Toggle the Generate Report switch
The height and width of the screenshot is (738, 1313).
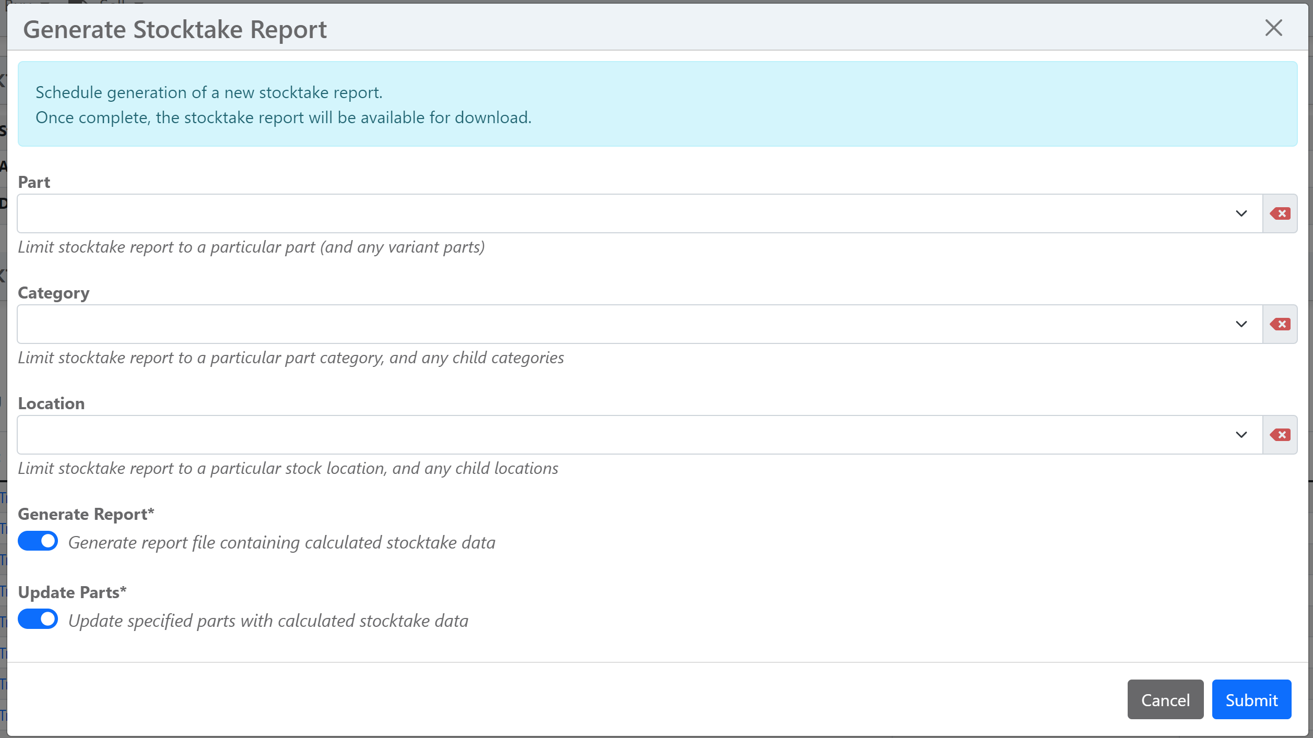pos(38,541)
